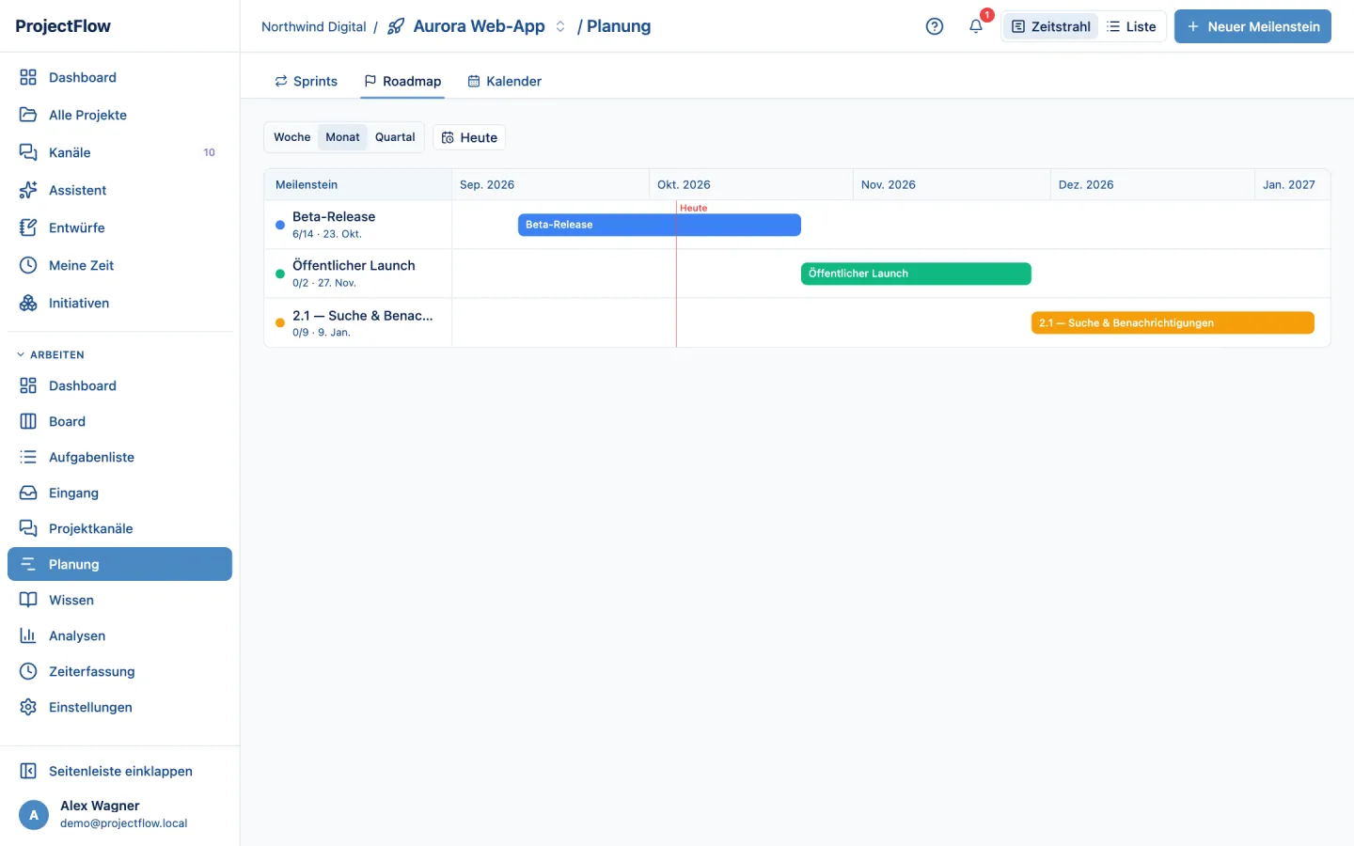
Task: Open Initiativen icon
Action: pos(28,303)
